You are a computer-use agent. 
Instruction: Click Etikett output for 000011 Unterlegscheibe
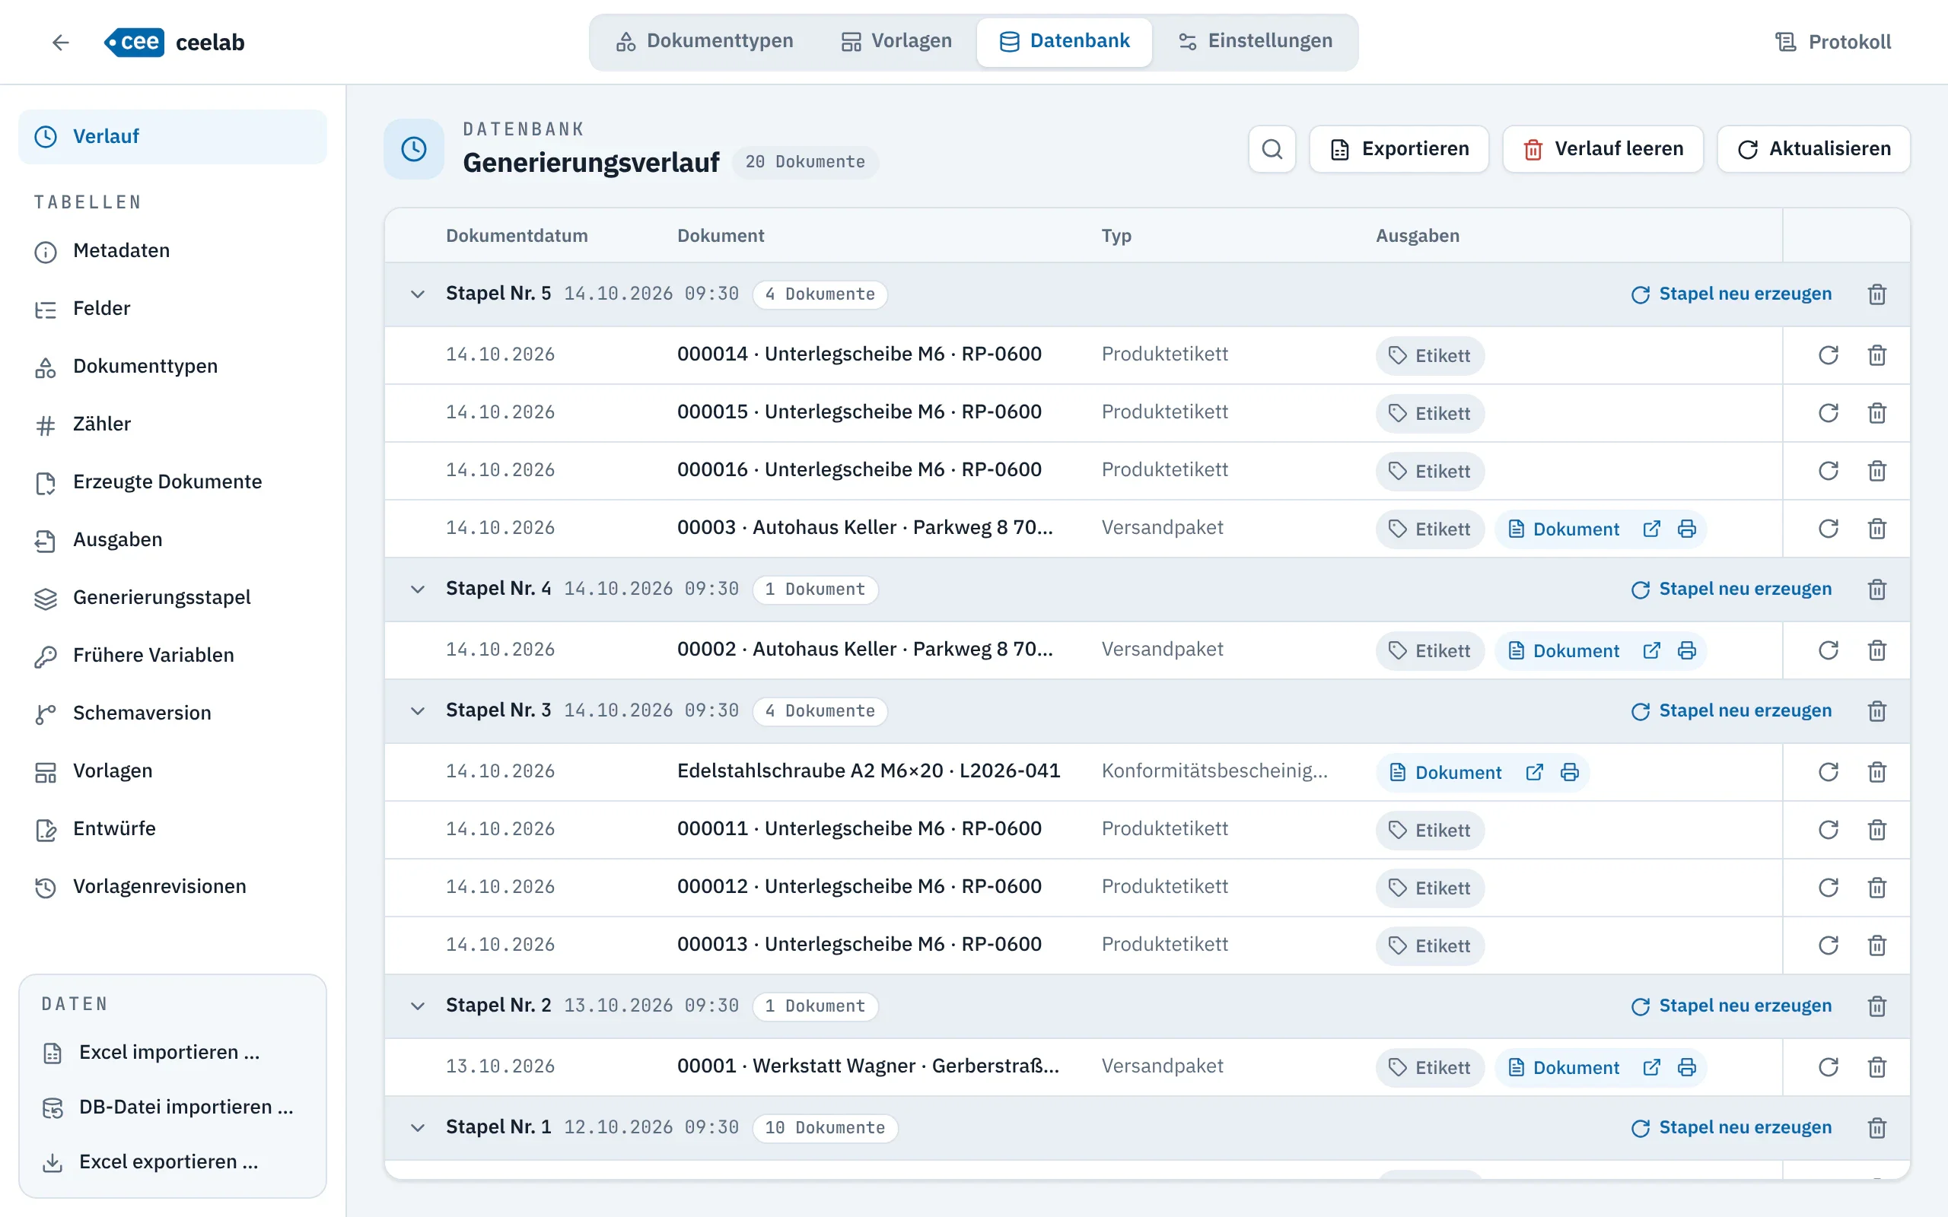tap(1430, 830)
